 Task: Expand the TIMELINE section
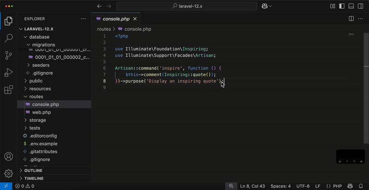point(54,179)
